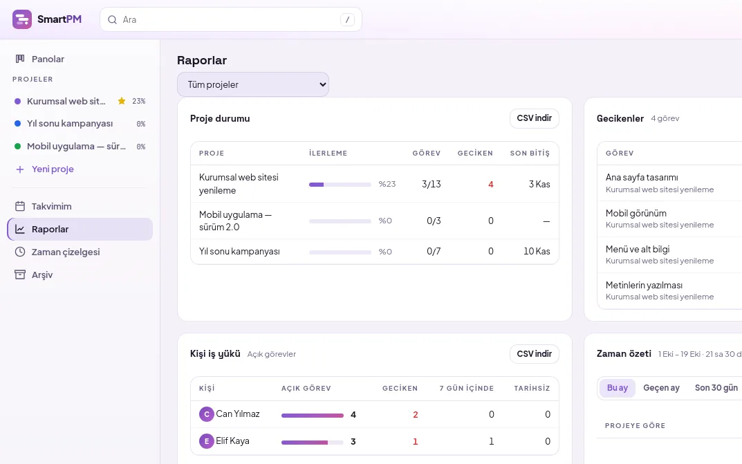Click the Menü ve alt bilgi task
Image resolution: width=742 pixels, height=464 pixels.
638,249
